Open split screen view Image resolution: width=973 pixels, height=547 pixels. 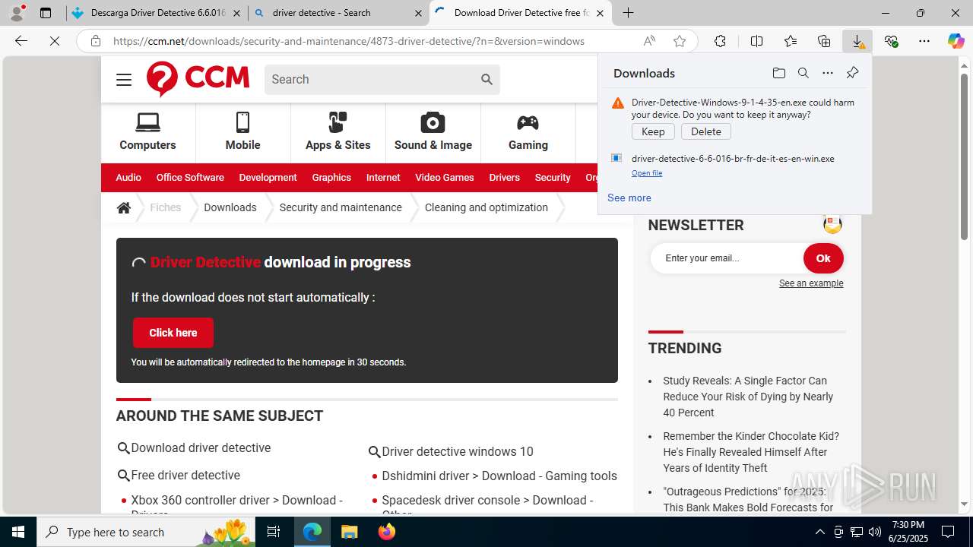pyautogui.click(x=756, y=41)
